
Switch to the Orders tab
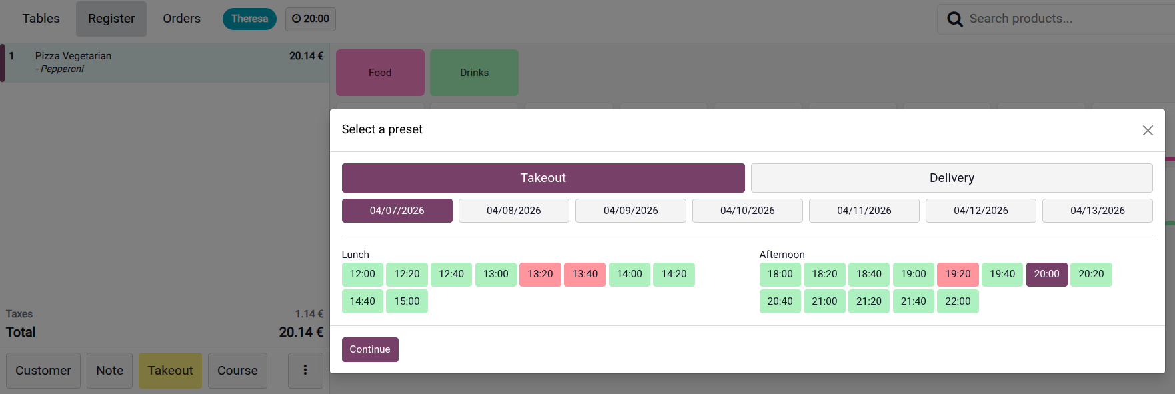pos(181,19)
